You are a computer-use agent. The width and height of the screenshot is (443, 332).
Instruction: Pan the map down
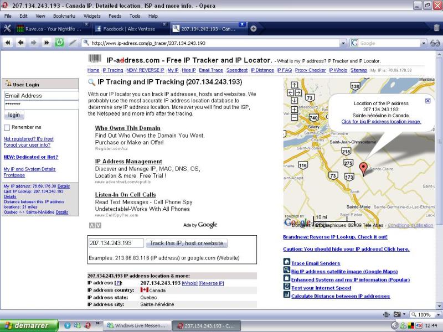click(294, 101)
